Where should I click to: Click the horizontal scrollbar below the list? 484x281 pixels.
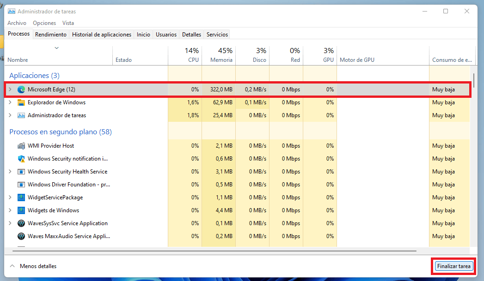(x=214, y=251)
